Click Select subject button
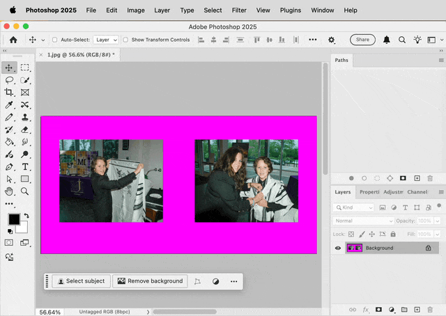Viewport: 446px width, 316px height. coord(82,281)
